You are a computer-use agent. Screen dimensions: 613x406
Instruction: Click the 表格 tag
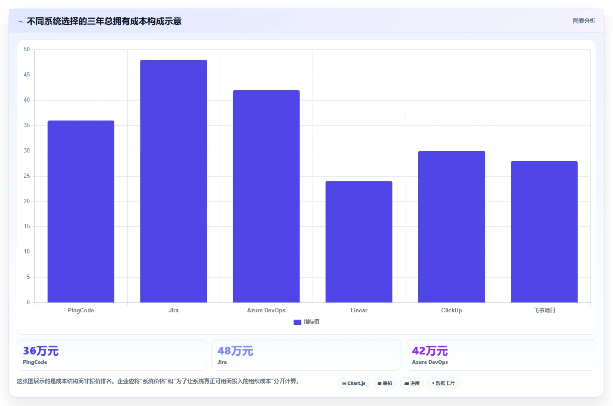(385, 383)
